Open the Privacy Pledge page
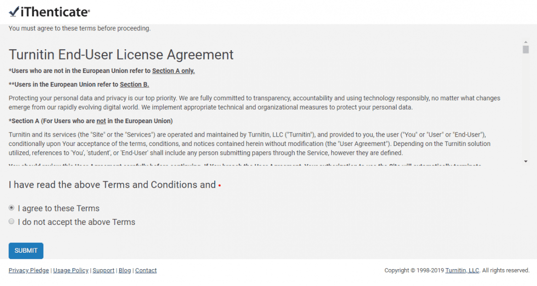The image size is (537, 286). [x=28, y=270]
